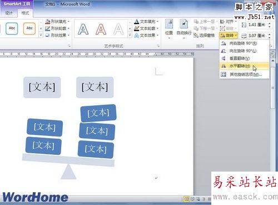Switch to the 设计 design tab
Screen dimensions: 278x205
[9, 13]
